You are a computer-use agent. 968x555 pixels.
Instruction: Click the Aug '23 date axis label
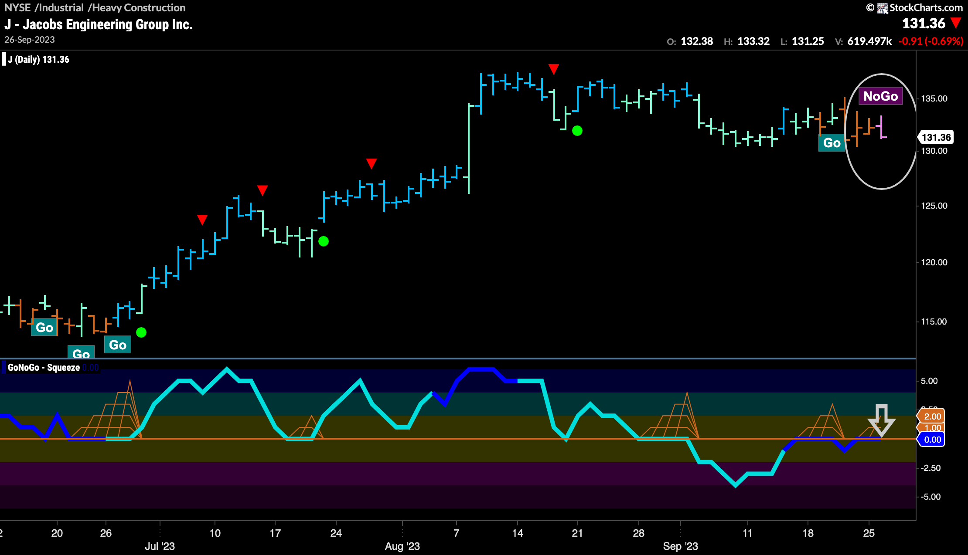[402, 546]
